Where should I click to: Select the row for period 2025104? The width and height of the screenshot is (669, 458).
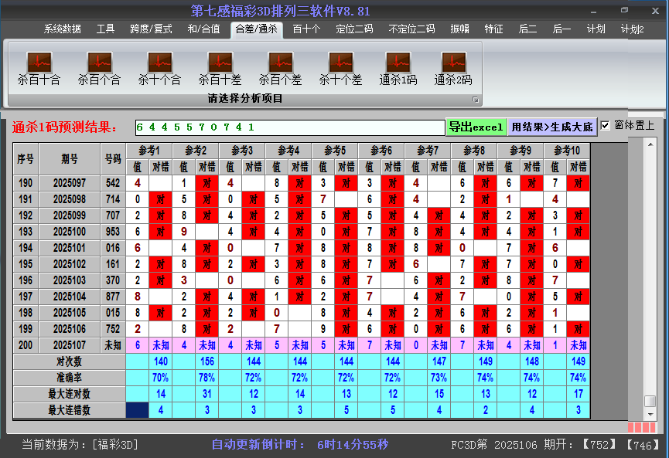(x=301, y=297)
